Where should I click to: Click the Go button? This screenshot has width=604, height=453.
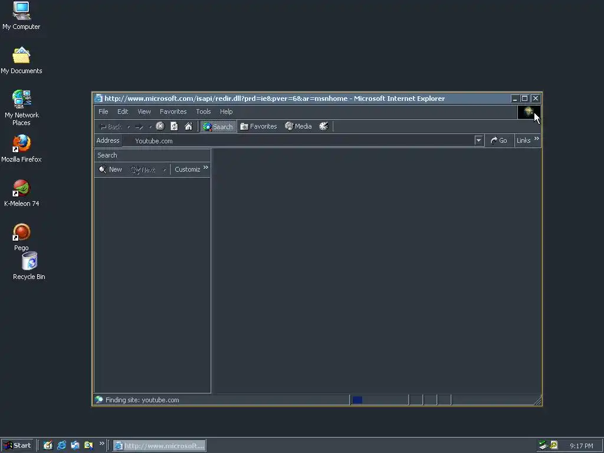click(499, 140)
